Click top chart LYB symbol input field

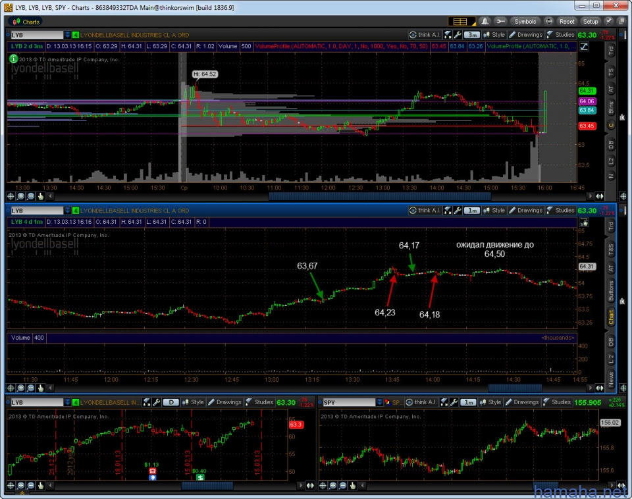tap(37, 35)
